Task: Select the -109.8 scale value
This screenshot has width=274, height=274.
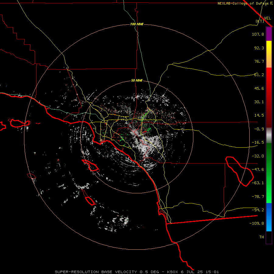Action: click(257, 223)
